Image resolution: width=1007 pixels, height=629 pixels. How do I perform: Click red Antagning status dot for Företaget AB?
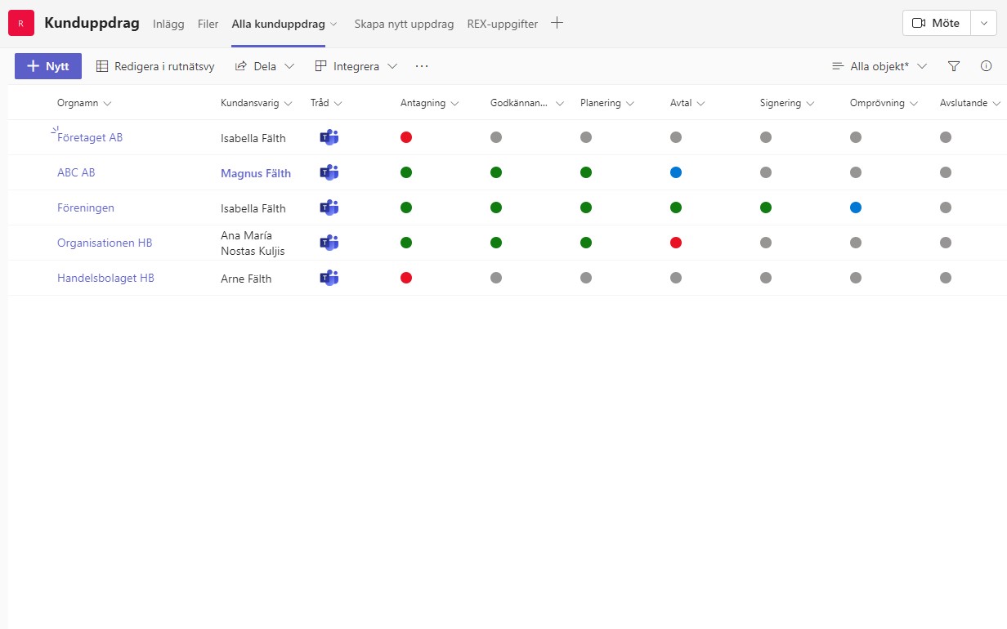pyautogui.click(x=406, y=137)
